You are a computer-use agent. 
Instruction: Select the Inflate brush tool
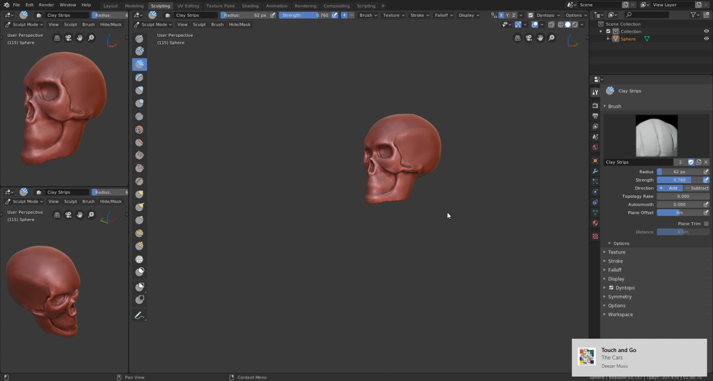139,90
